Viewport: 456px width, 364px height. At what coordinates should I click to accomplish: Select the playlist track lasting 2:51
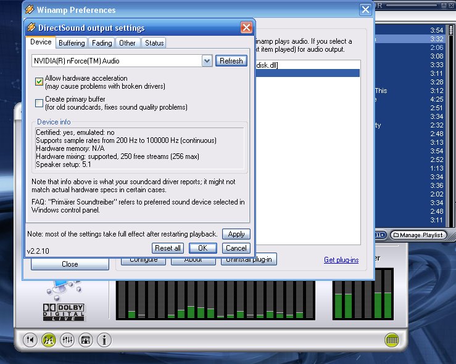pos(410,108)
